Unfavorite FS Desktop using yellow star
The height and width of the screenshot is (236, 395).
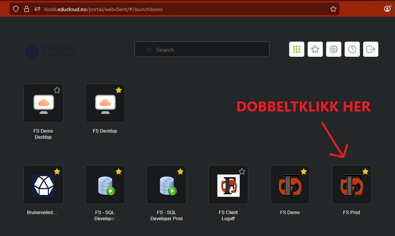119,90
